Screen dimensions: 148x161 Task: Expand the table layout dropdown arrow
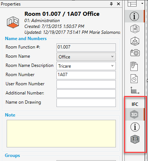(x=142, y=3)
